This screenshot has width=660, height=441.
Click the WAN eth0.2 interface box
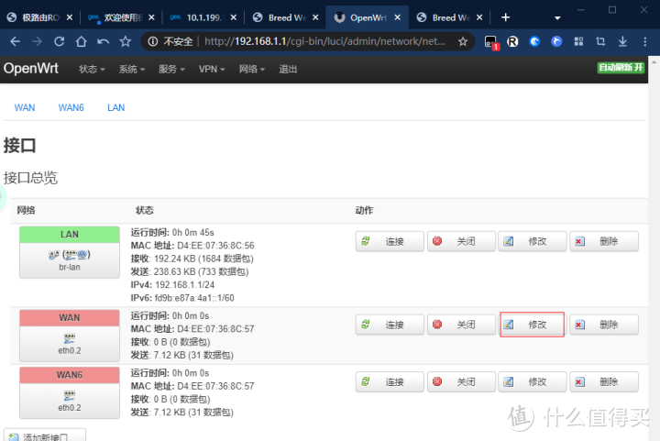70,336
